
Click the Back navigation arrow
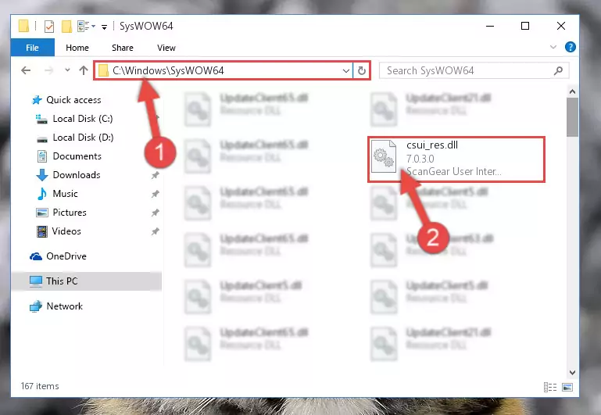pyautogui.click(x=26, y=70)
